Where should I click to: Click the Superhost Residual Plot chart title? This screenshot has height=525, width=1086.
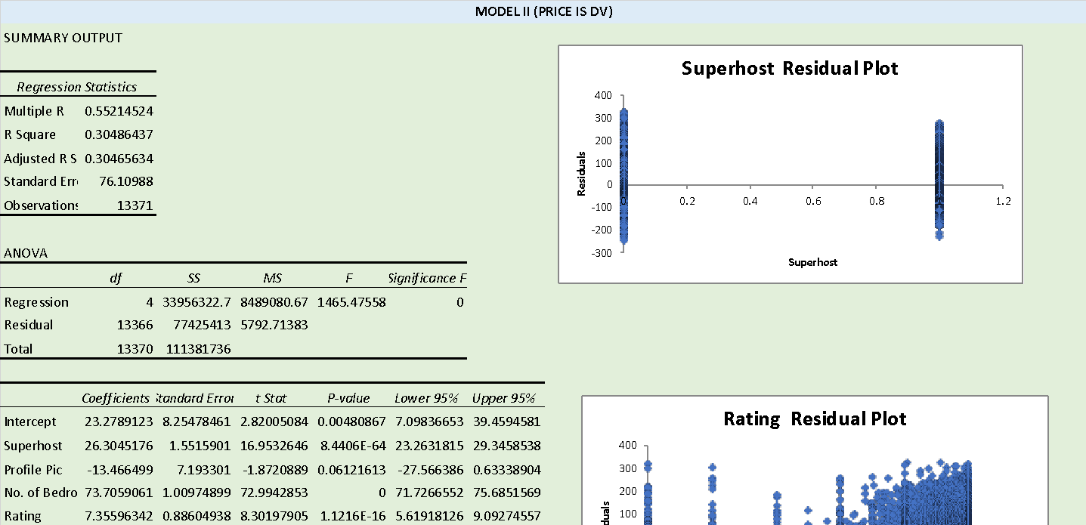(790, 68)
